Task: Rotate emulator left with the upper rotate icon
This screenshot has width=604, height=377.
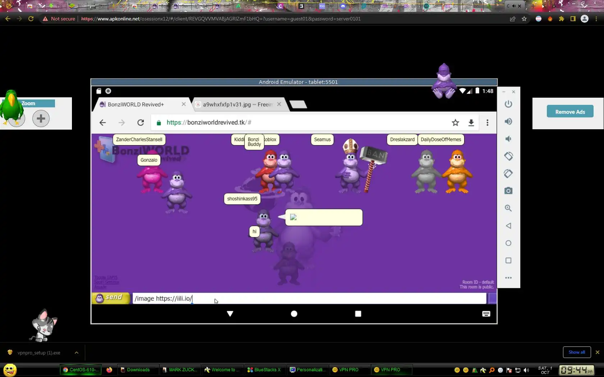Action: [x=508, y=156]
